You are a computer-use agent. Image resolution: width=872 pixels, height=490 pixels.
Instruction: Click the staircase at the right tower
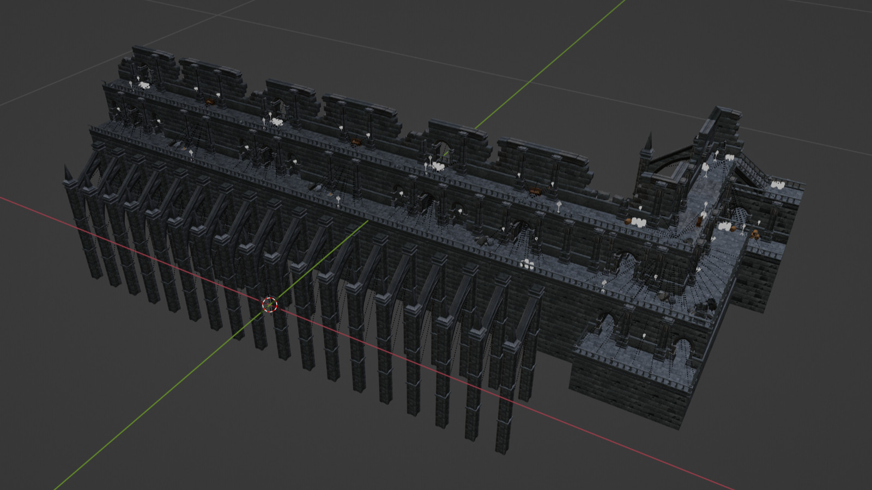coord(753,168)
